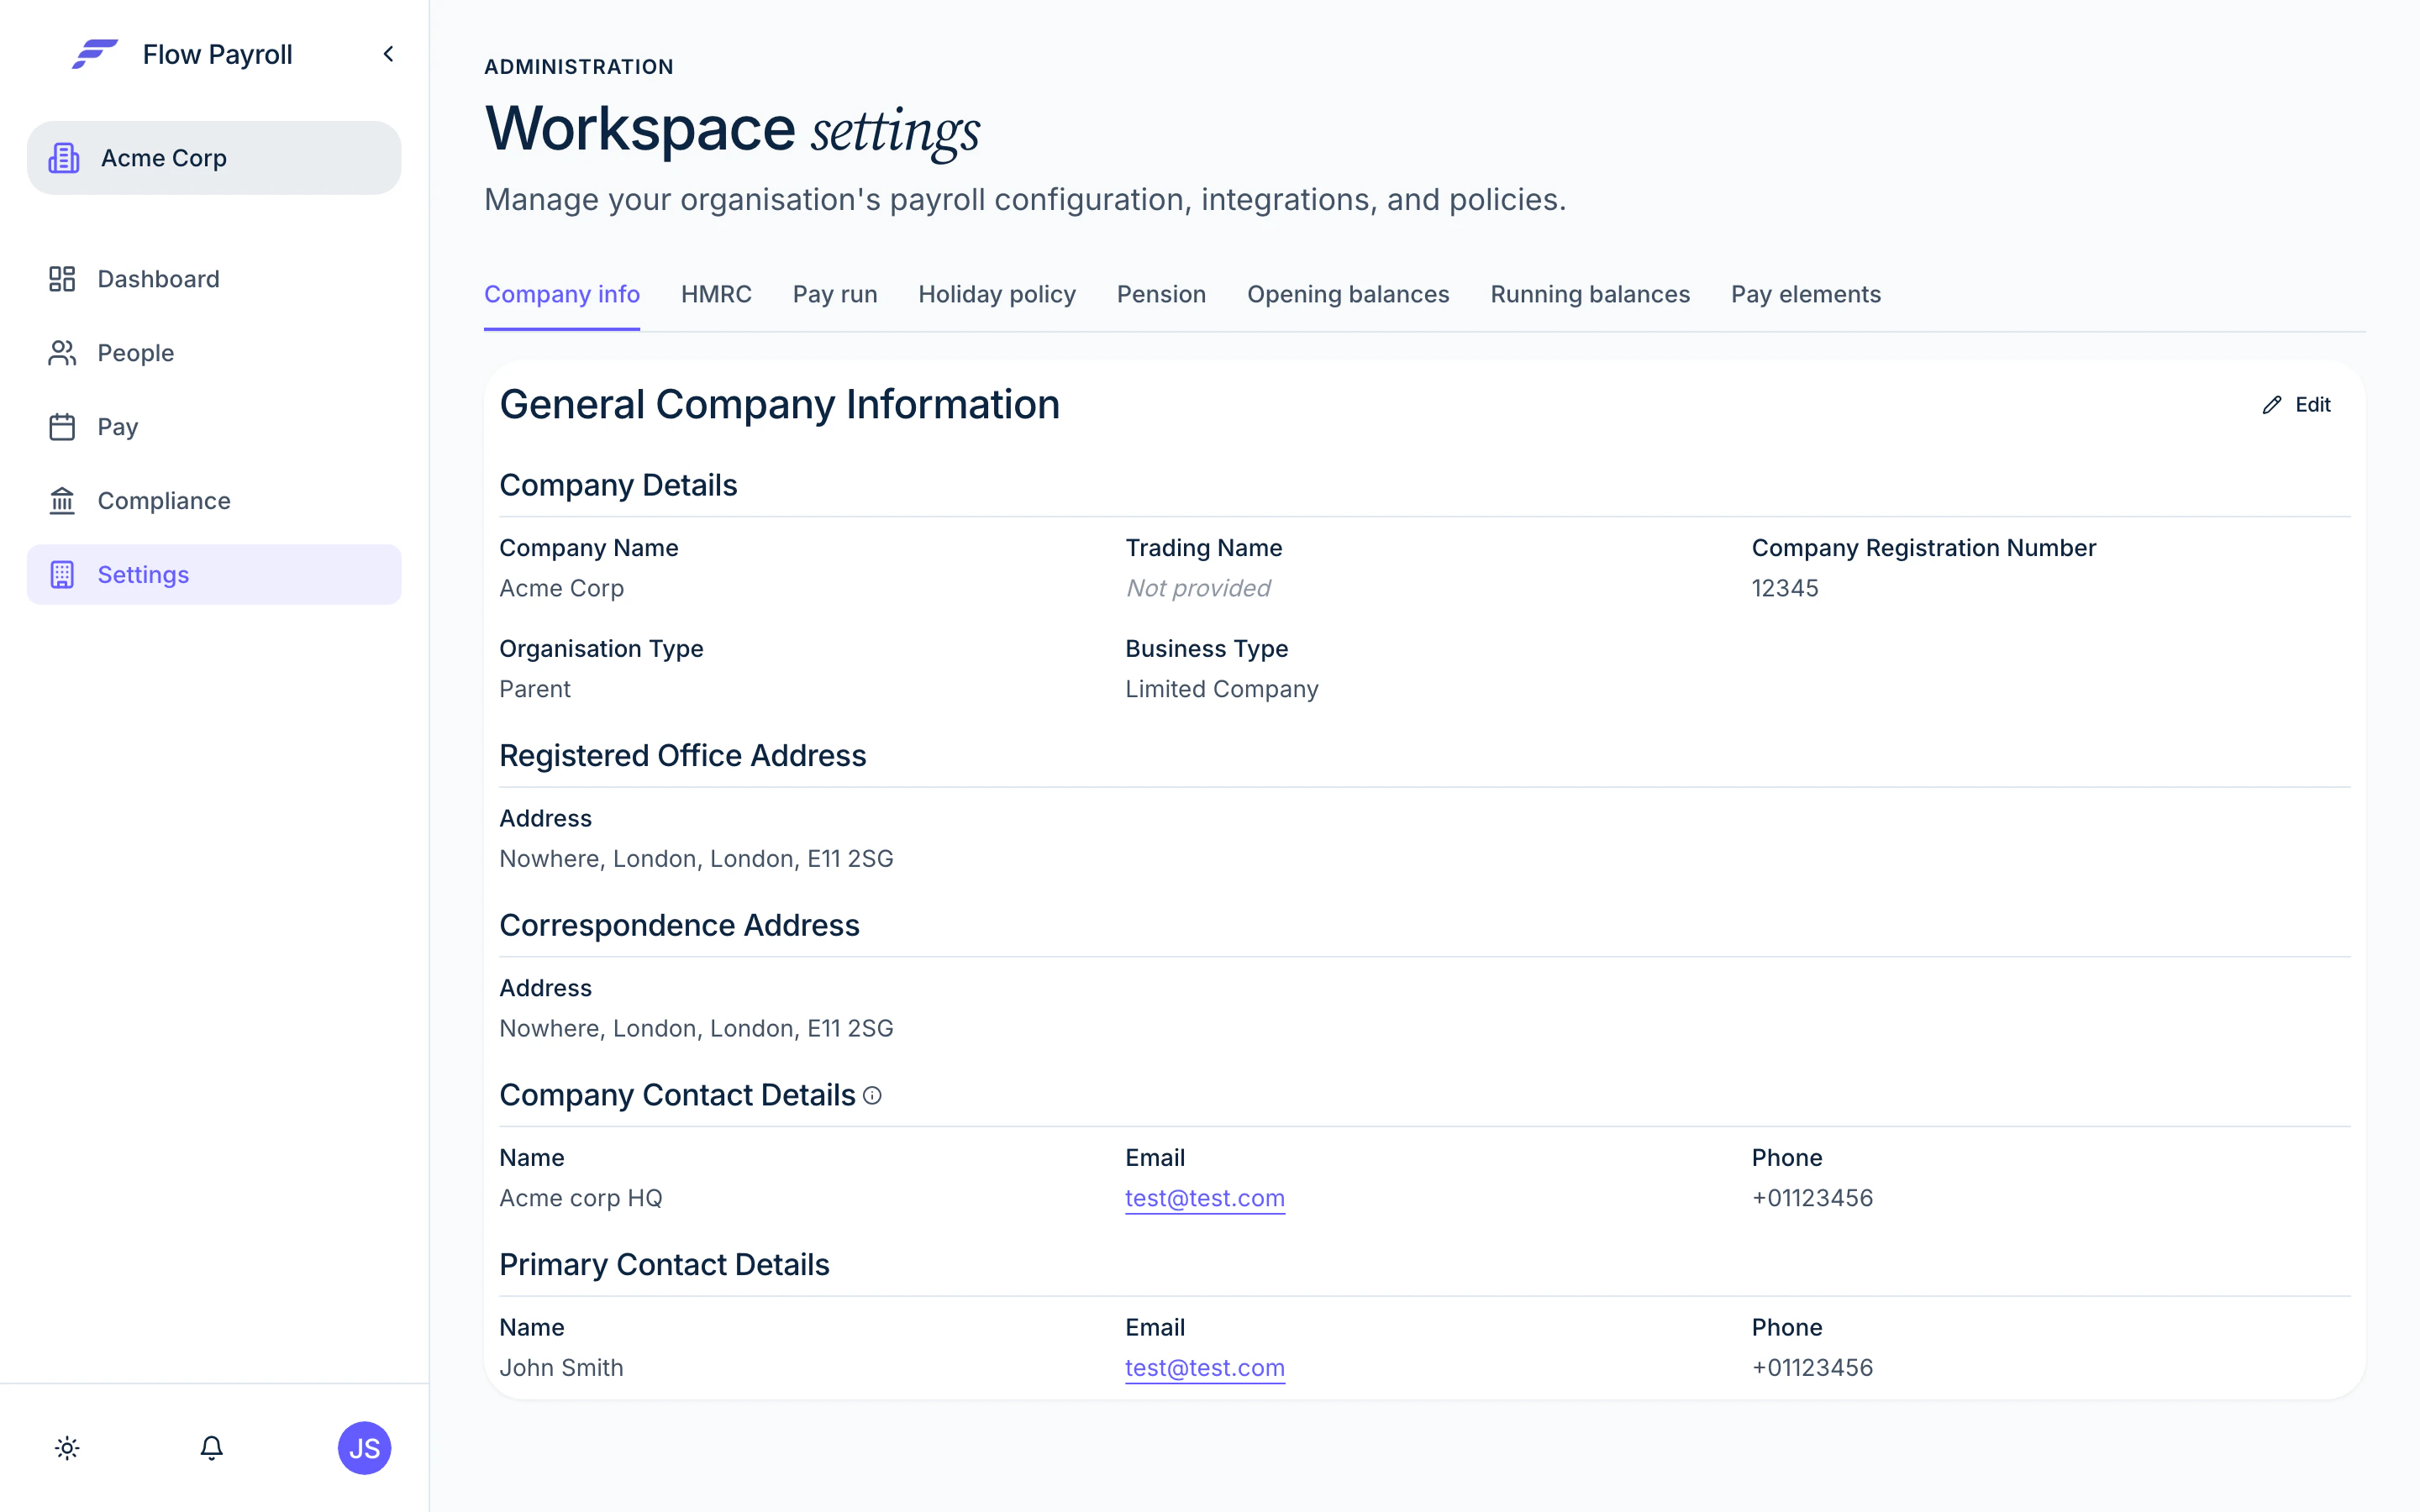Viewport: 2420px width, 1512px height.
Task: Click the pencil icon beside Edit
Action: (2272, 405)
